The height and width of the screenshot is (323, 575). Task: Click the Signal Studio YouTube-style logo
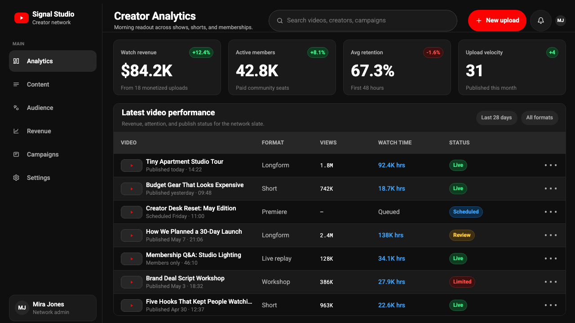(22, 18)
